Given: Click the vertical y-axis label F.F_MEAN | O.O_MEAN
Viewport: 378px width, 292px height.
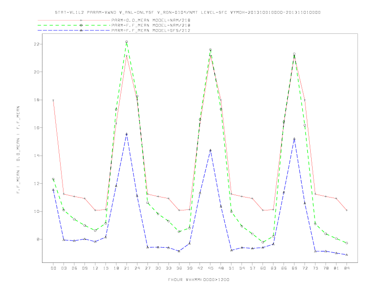Looking at the screenshot, I should tap(18, 150).
